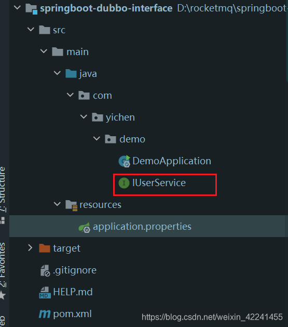Open the Structure tool window tab

tap(3, 189)
